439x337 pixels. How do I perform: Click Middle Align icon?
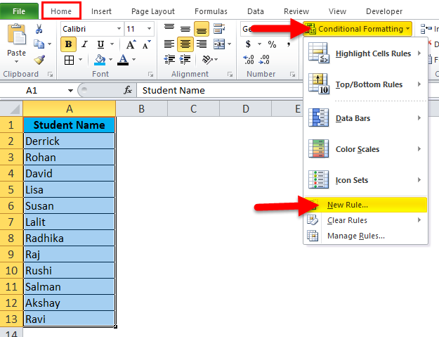(185, 29)
